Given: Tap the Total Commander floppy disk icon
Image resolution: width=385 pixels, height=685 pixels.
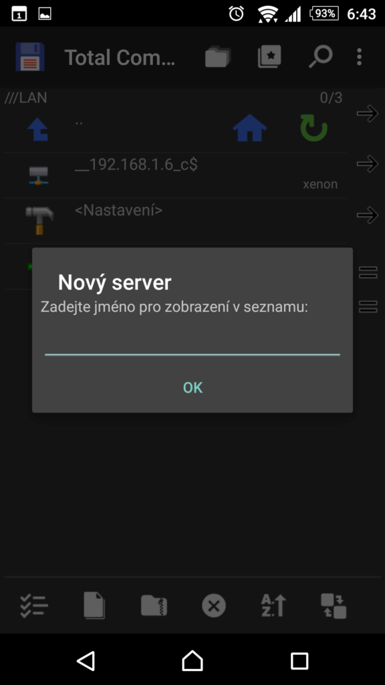Looking at the screenshot, I should [29, 57].
